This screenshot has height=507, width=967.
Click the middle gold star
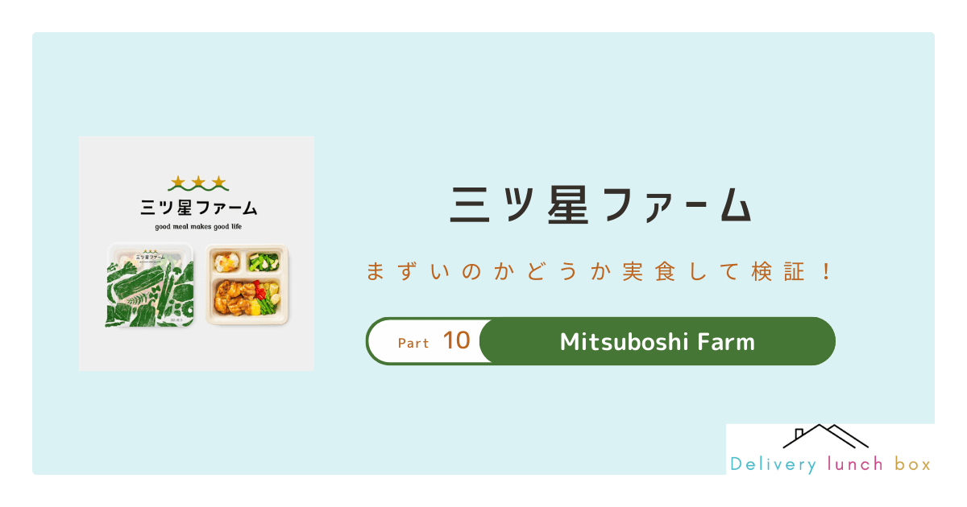tap(198, 181)
